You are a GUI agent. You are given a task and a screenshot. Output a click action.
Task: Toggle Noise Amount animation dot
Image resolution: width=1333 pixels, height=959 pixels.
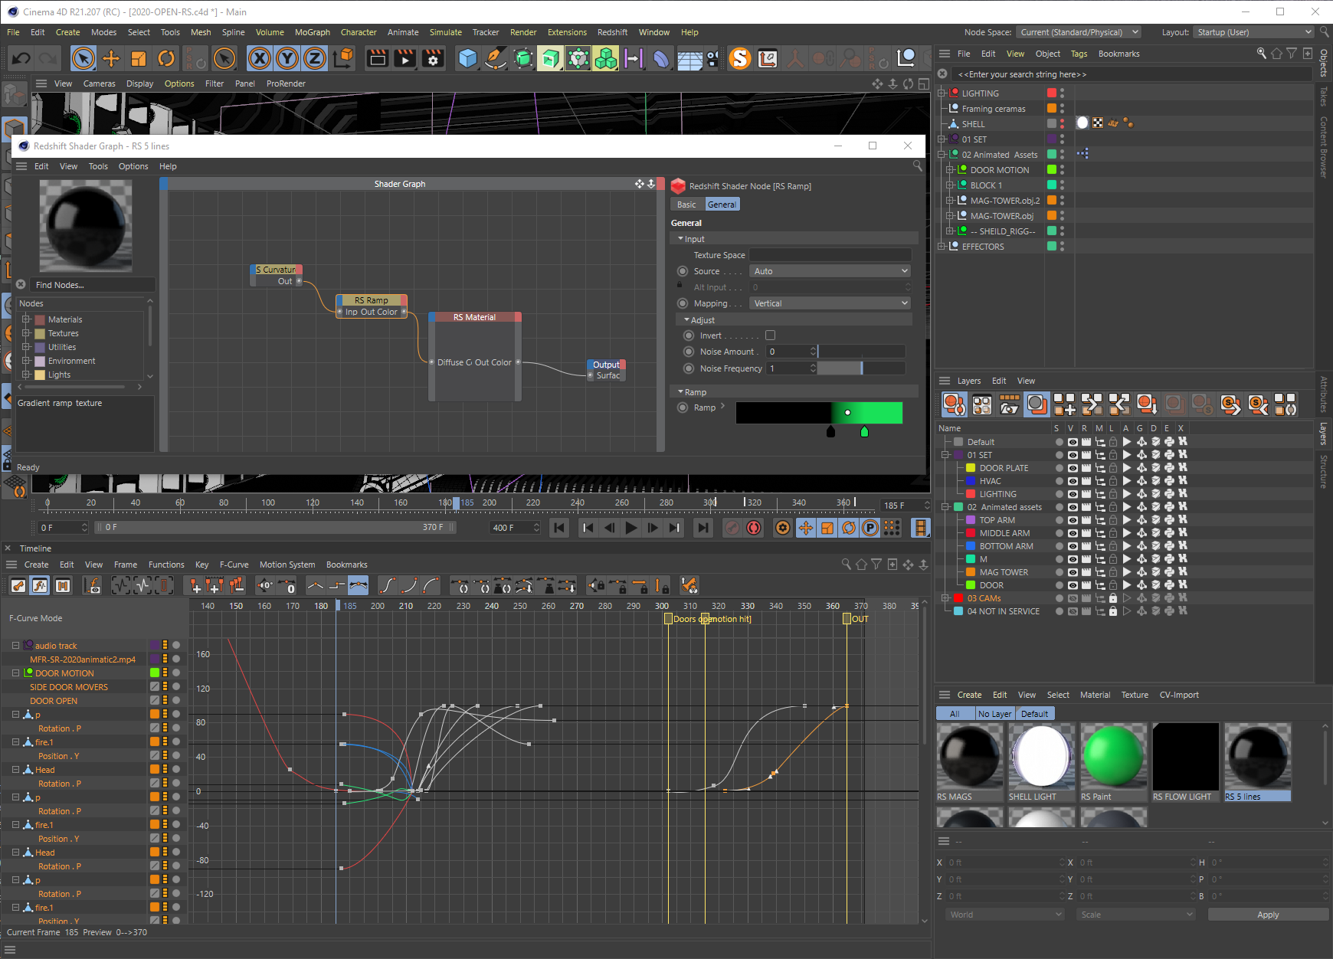(x=689, y=352)
